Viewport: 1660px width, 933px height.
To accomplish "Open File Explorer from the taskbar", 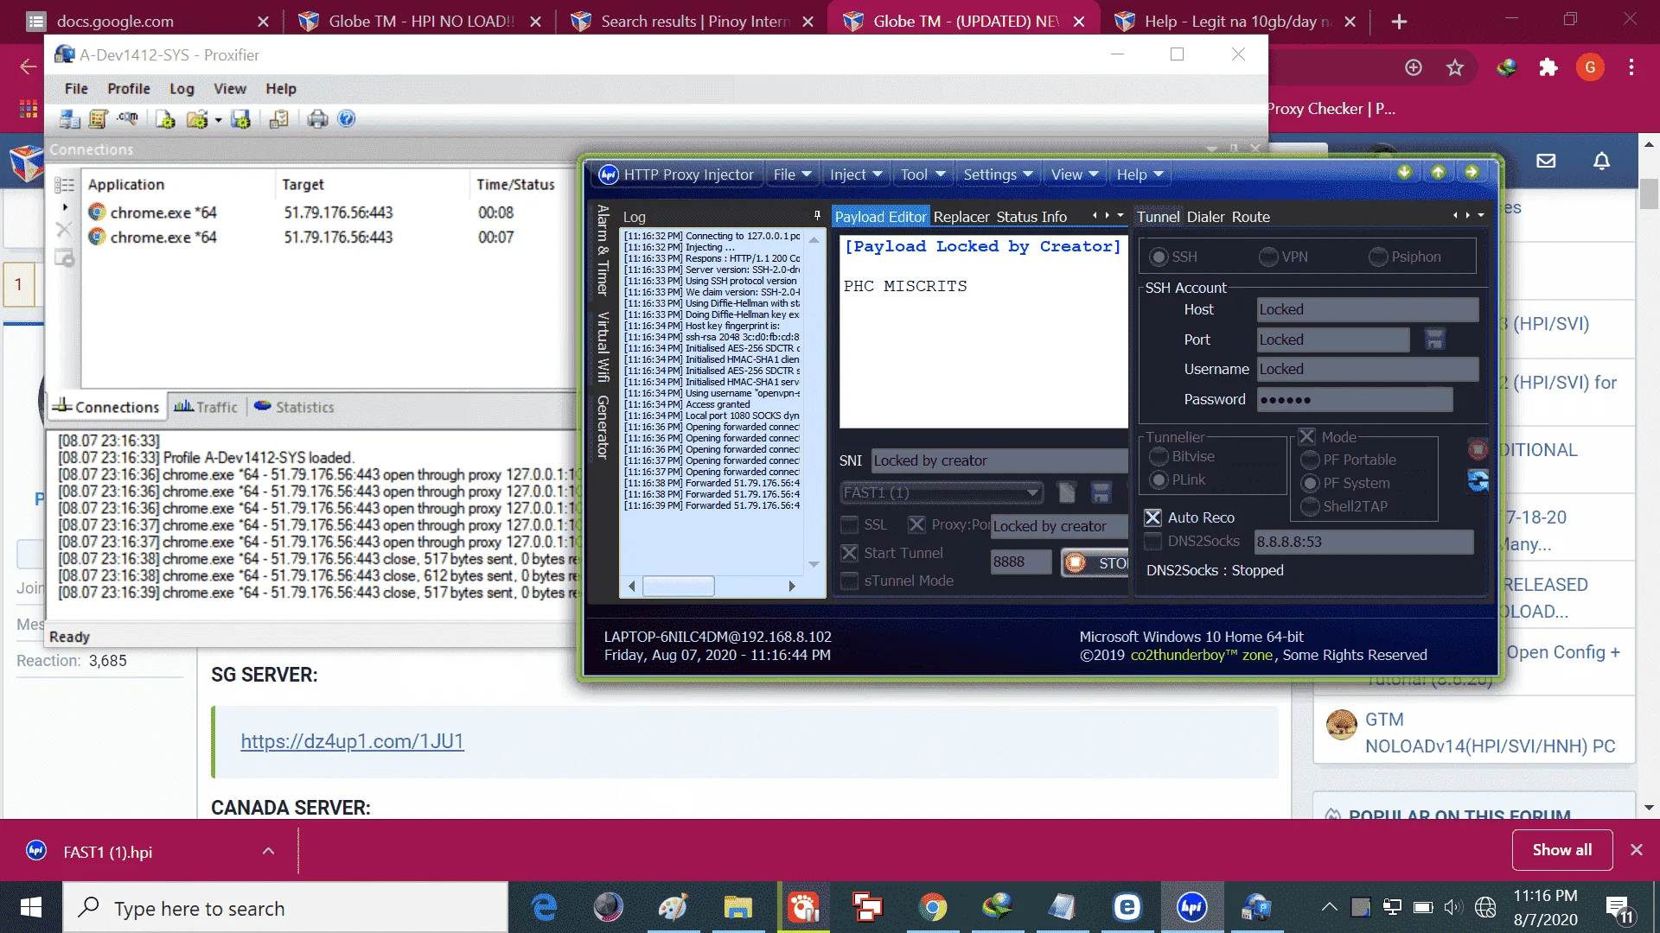I will pos(737,907).
